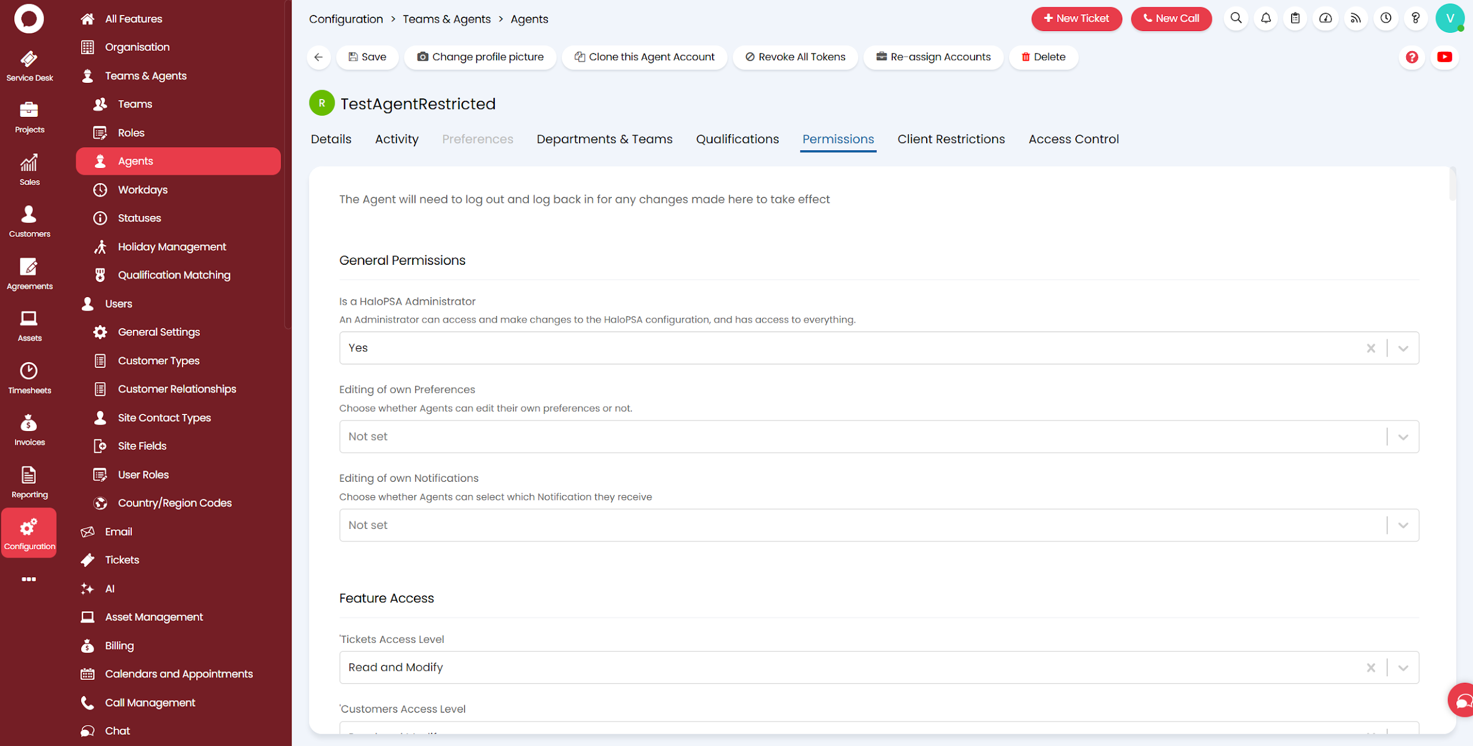
Task: Open the YouTube video help icon
Action: pyautogui.click(x=1444, y=57)
